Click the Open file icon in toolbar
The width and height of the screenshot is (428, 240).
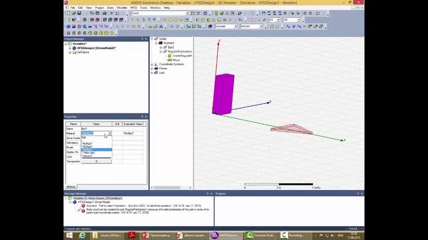(74, 13)
